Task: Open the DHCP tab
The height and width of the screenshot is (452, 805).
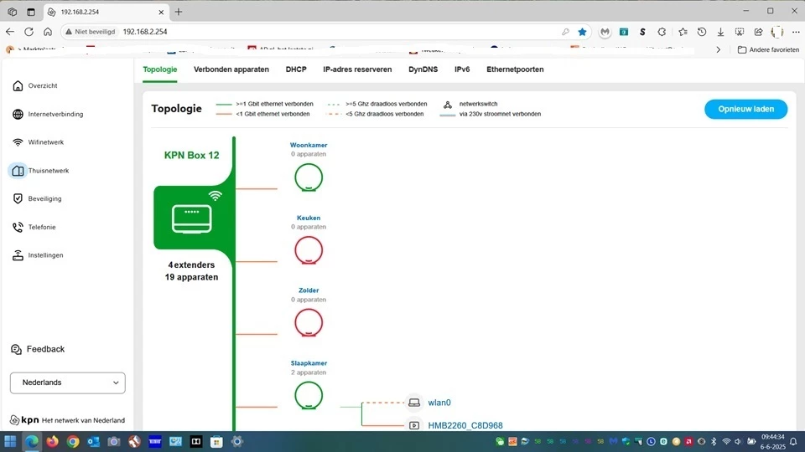Action: 296,69
